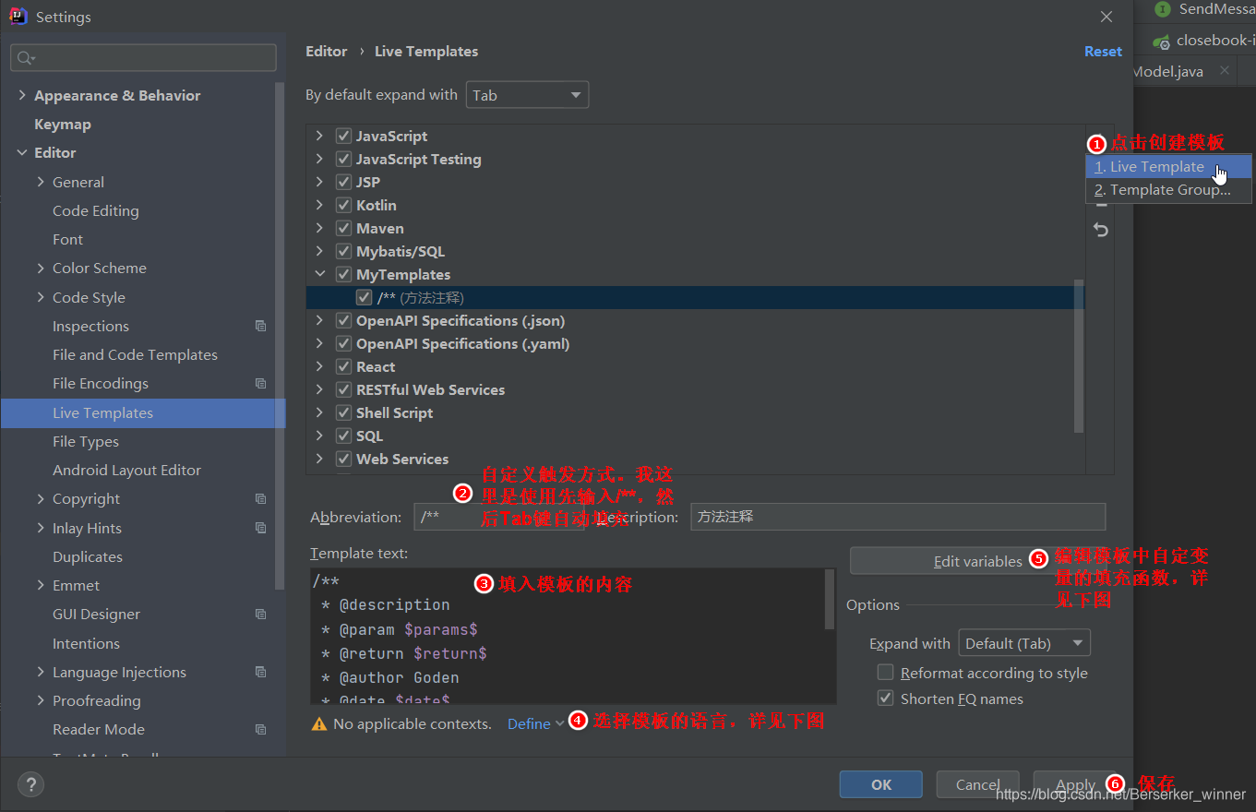
Task: Choose 1. Live Template from popup menu
Action: tap(1168, 167)
